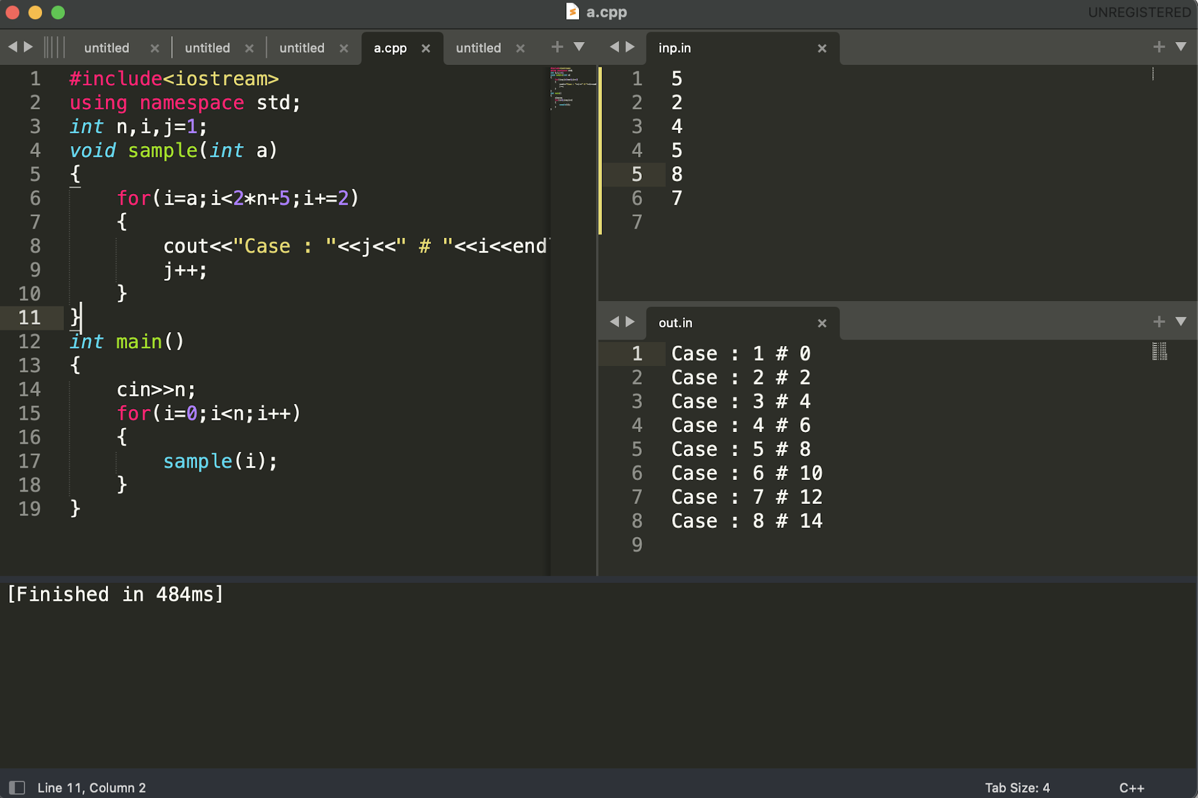Click the Line 11, Column 2 status
Screen dimensions: 1198x798
coord(92,787)
